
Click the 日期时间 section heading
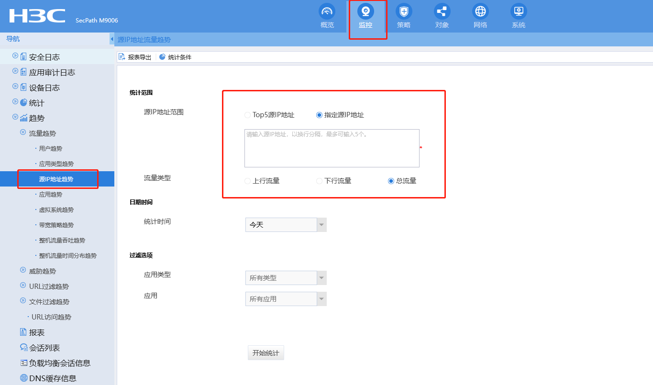pos(141,202)
